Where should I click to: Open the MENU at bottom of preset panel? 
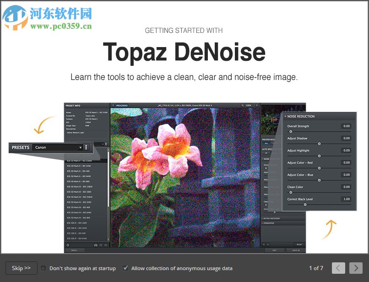pos(75,250)
